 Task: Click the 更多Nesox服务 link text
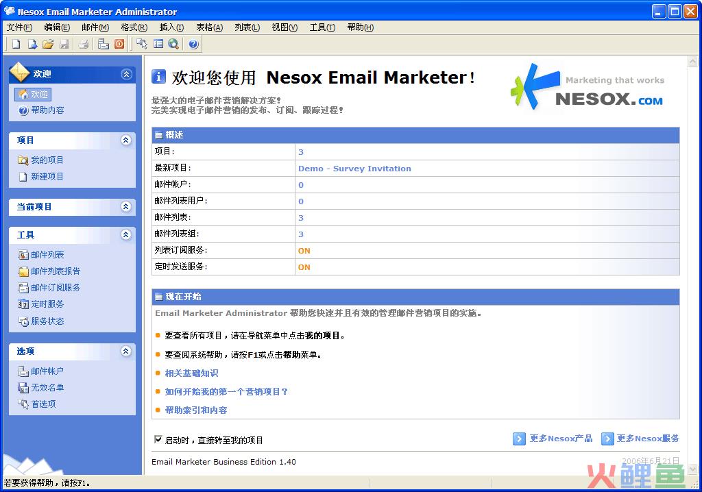[x=648, y=439]
